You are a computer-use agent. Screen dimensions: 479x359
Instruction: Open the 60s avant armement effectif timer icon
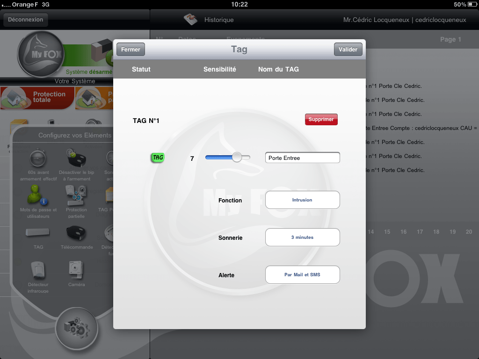(x=38, y=158)
